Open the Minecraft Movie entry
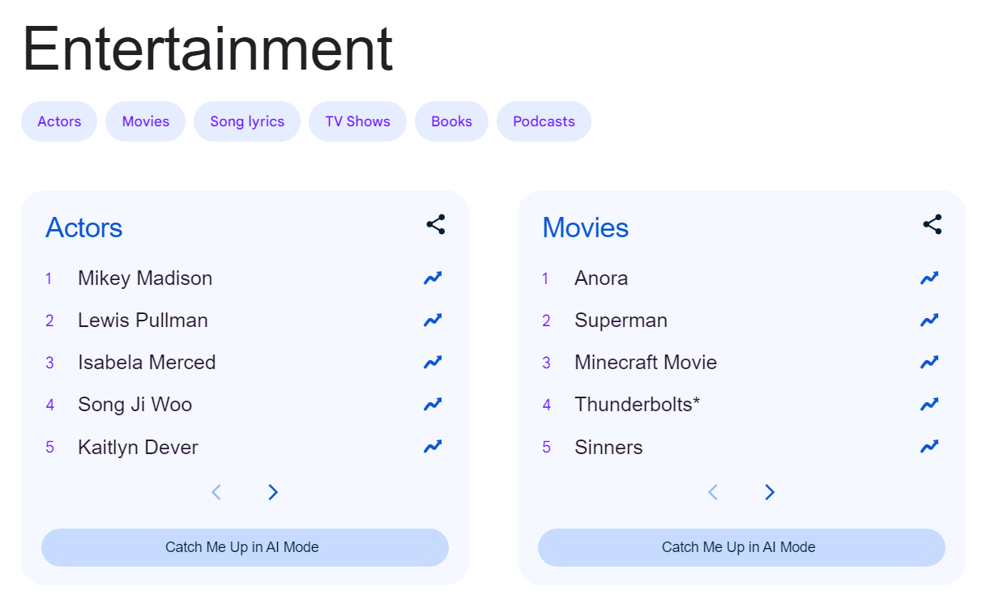The image size is (986, 599). 646,363
